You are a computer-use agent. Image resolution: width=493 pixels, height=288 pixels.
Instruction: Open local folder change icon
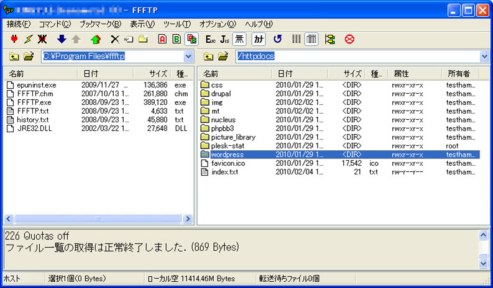tap(29, 56)
